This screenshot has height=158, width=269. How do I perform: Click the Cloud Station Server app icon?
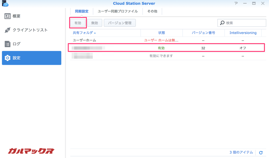(5, 4)
